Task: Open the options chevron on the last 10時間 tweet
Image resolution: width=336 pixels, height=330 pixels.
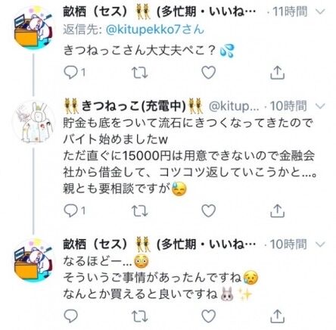Action: [320, 244]
